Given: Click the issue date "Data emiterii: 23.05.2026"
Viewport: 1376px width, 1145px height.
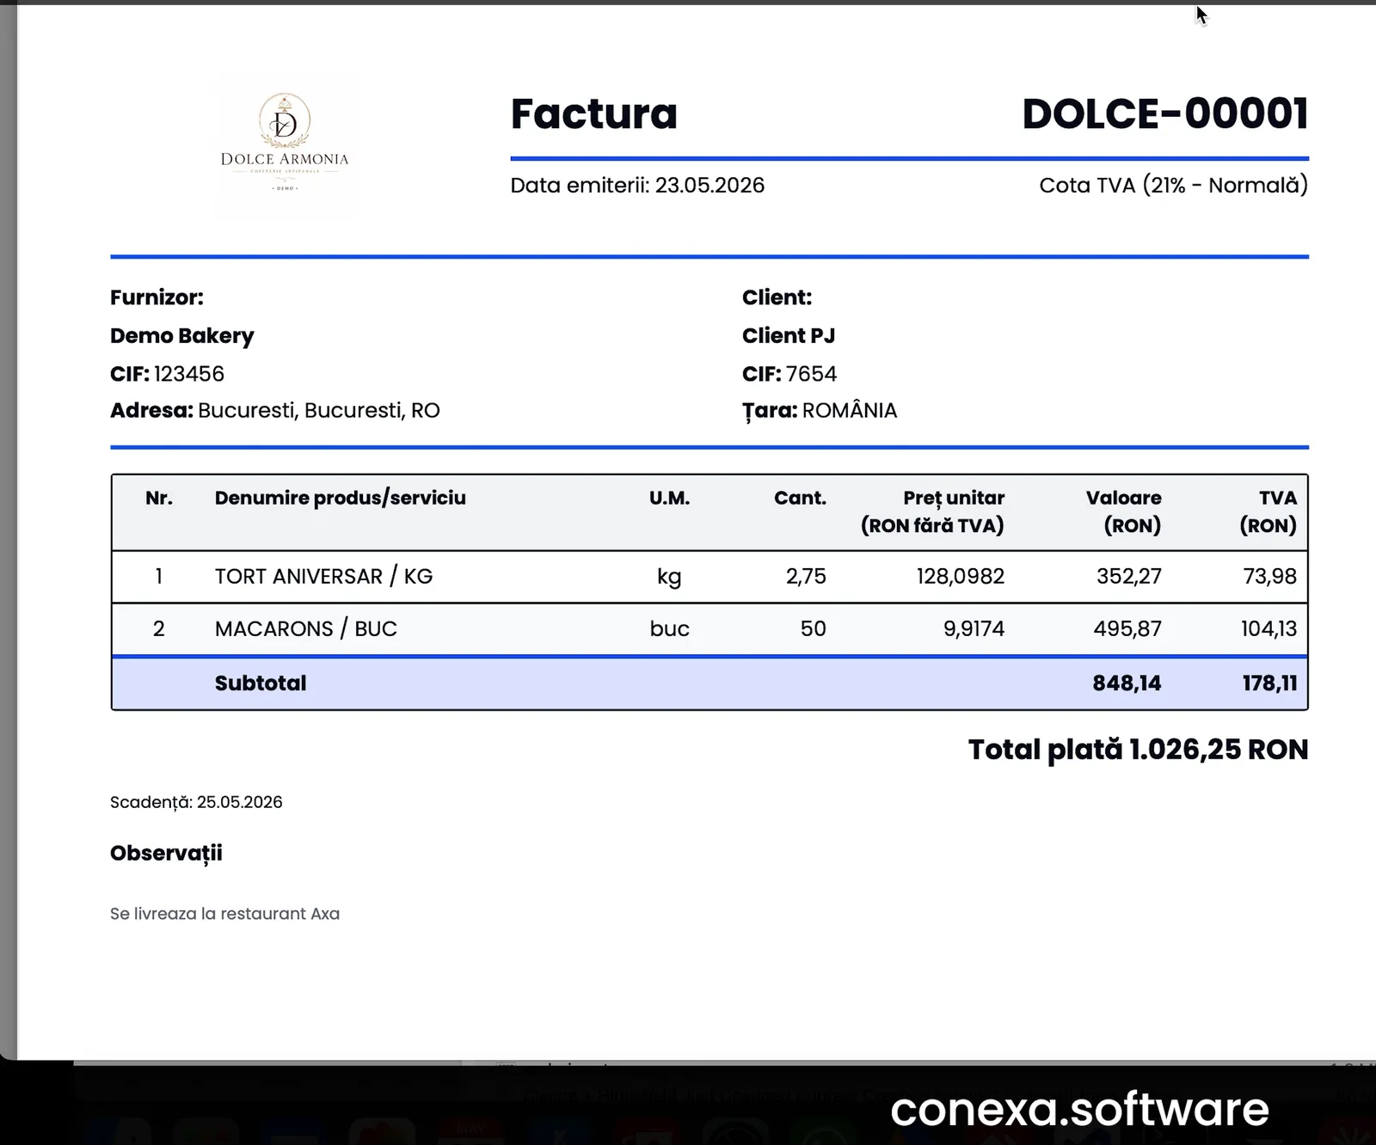Looking at the screenshot, I should click(637, 185).
